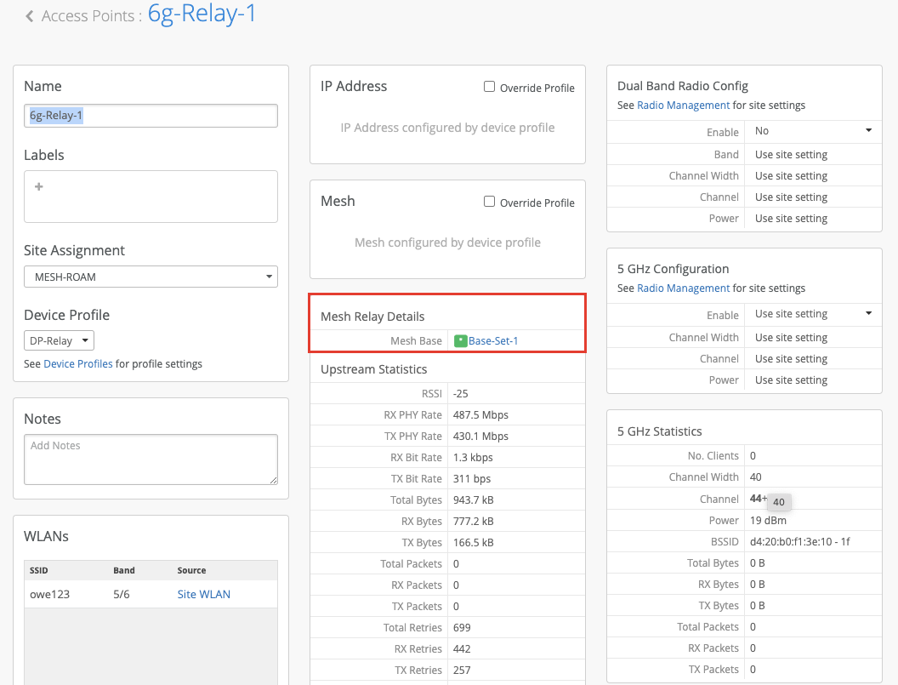
Task: Enable Override Profile for Mesh
Action: coord(489,202)
